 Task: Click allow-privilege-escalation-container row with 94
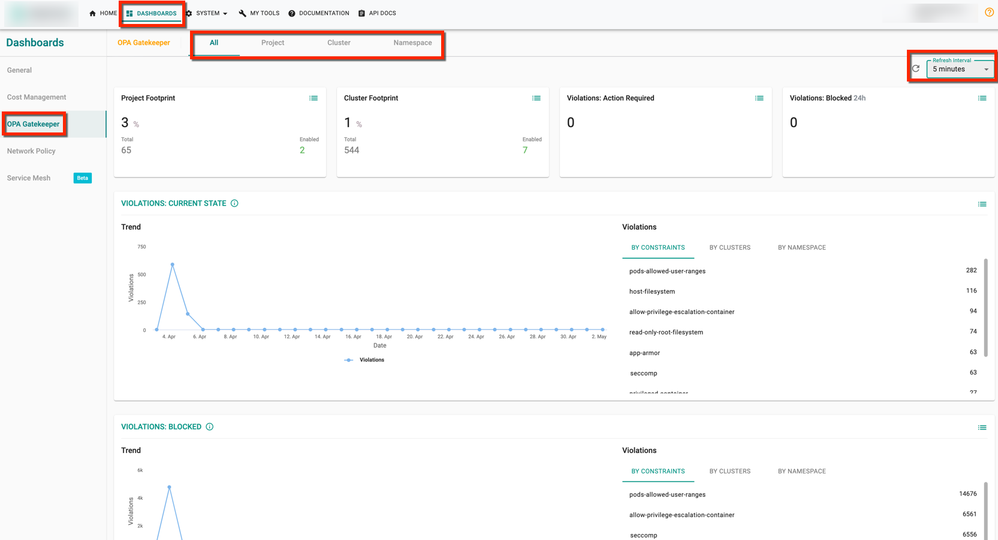coord(802,312)
